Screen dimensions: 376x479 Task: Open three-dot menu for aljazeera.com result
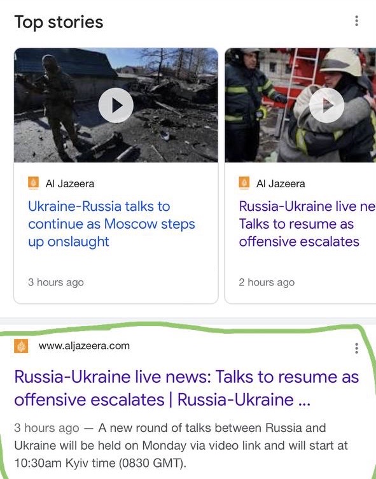pos(356,348)
